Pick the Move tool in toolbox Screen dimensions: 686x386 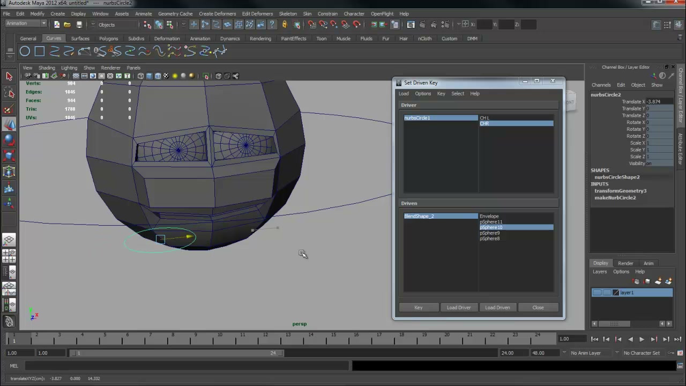point(9,124)
